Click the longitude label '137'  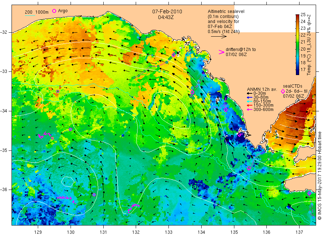coord(299,232)
